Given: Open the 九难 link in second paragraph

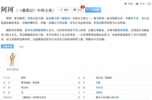Looking at the screenshot, I should tap(96, 30).
